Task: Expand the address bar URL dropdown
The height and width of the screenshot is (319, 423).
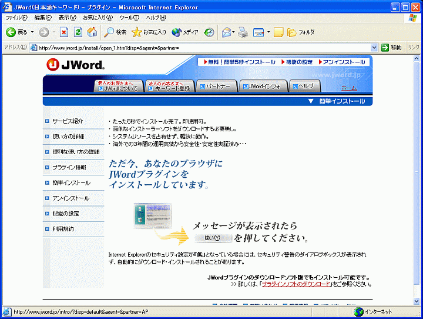Action: pos(374,48)
